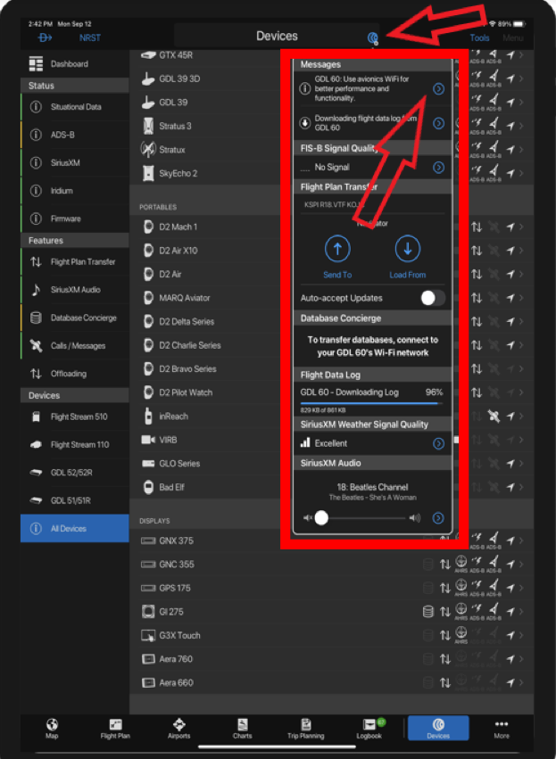Select the Flight Plan Transfer feature icon
This screenshot has height=759, width=556.
[36, 262]
